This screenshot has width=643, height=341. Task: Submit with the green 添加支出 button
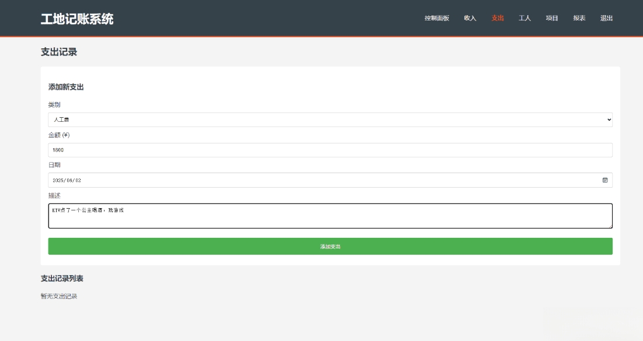click(330, 247)
